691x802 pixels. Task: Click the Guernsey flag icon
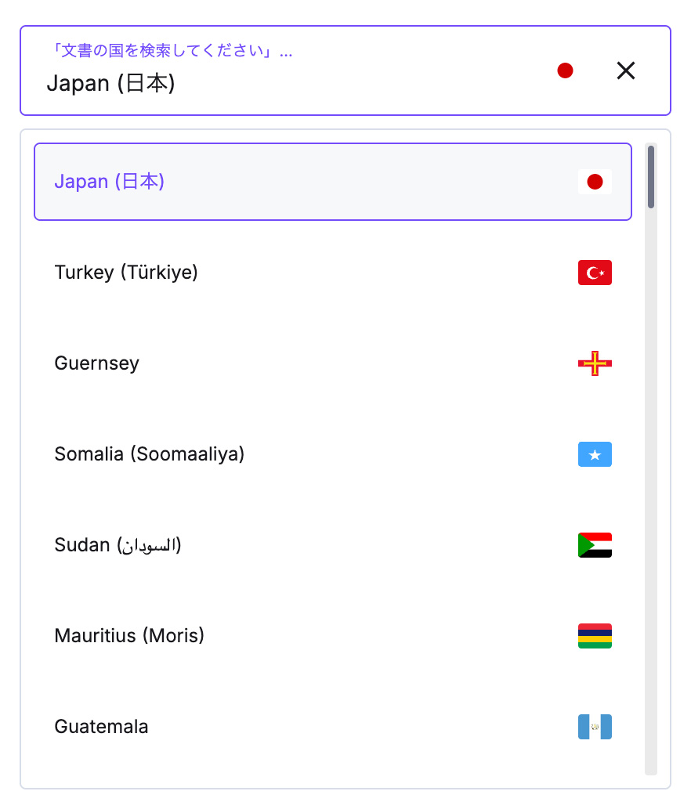coord(595,363)
